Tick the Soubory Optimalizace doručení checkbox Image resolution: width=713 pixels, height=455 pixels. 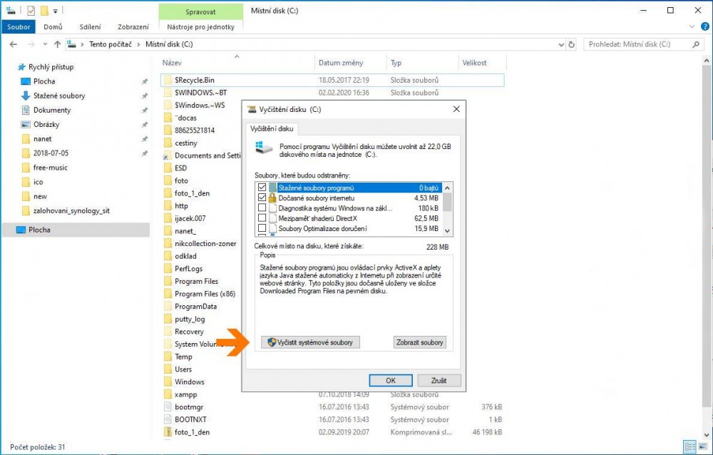[x=262, y=228]
